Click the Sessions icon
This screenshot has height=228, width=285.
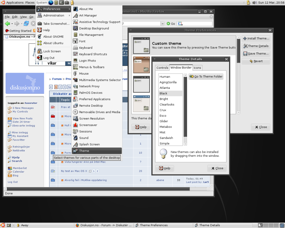pos(75,131)
